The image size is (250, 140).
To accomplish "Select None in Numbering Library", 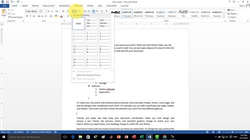I will pos(79,23).
